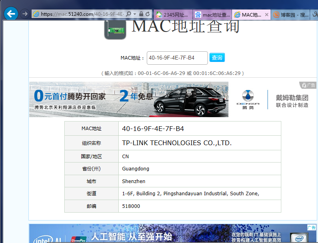The width and height of the screenshot is (318, 243).
Task: Click the Intel chip badge in ad
Action: [299, 238]
